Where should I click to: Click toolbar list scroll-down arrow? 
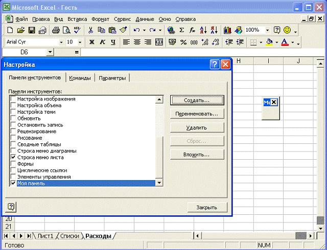[x=159, y=183]
